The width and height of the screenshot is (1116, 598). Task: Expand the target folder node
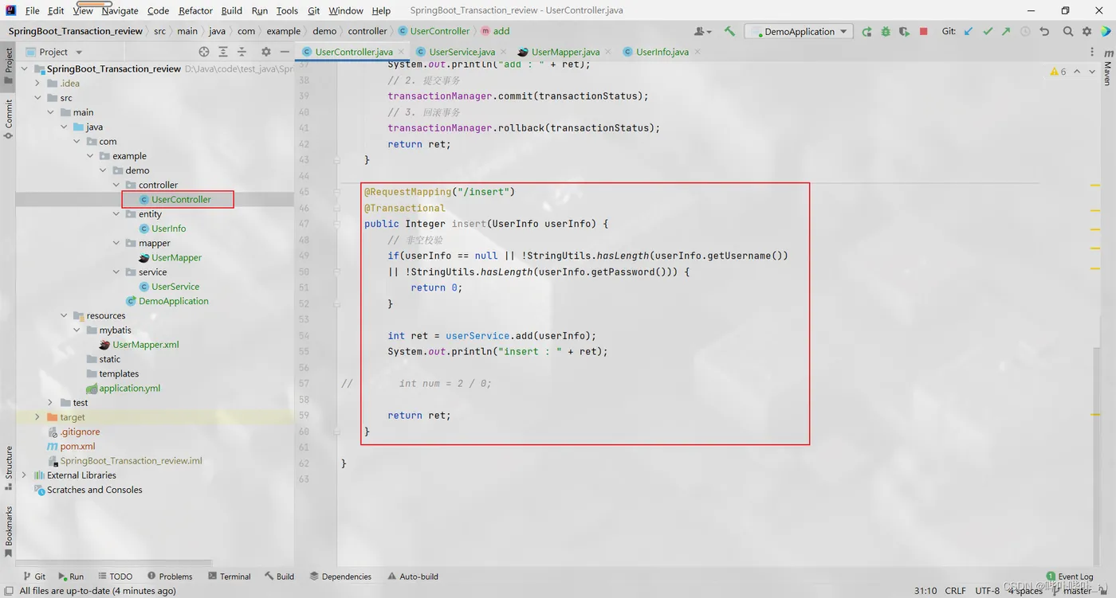point(37,417)
